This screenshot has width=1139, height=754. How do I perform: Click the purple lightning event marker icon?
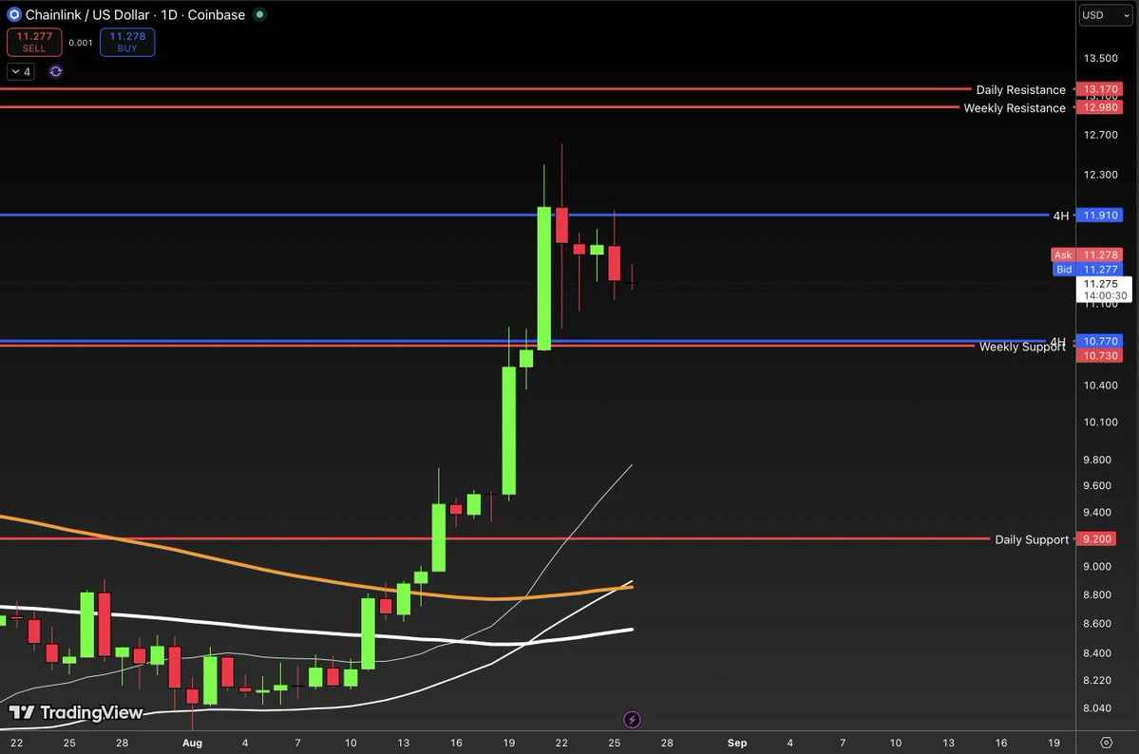[632, 719]
